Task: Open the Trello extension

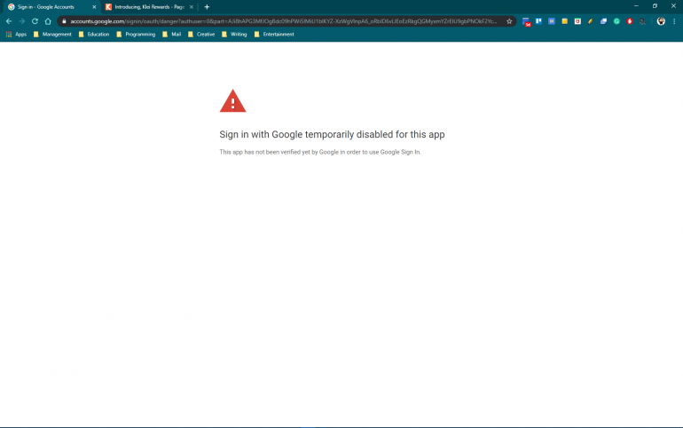Action: coord(538,21)
